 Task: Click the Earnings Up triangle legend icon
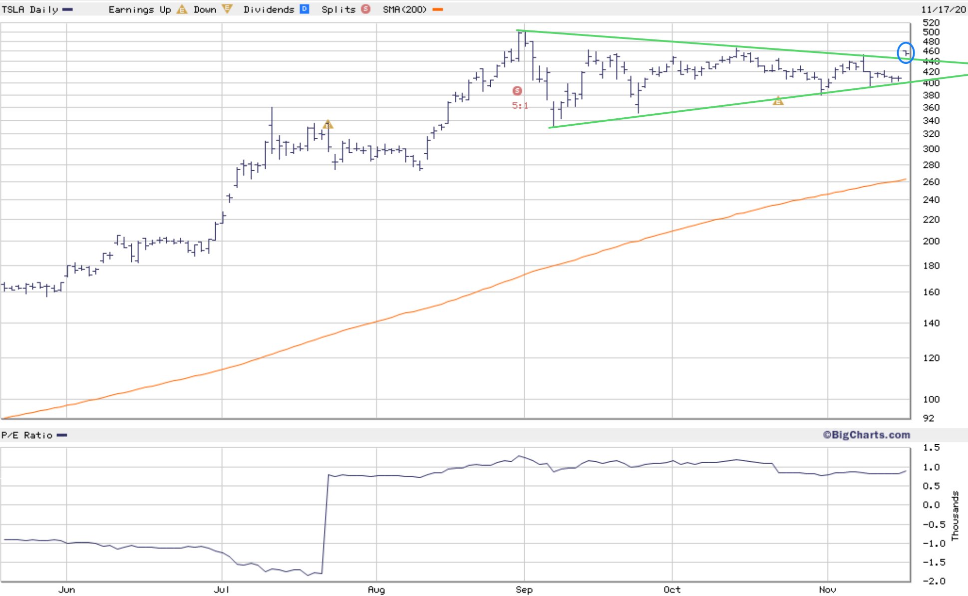tap(182, 9)
